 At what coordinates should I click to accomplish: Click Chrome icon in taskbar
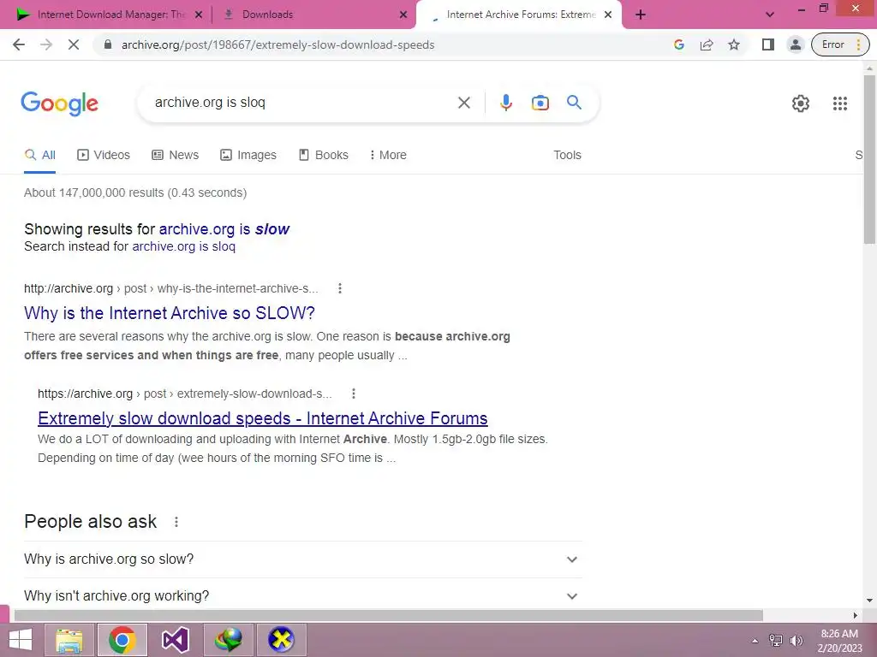click(x=122, y=640)
